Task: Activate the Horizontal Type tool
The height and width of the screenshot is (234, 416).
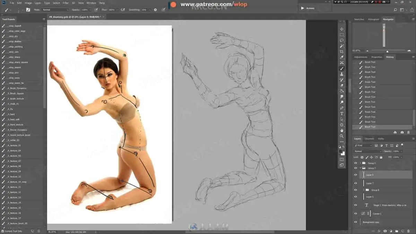Action: coord(342,114)
